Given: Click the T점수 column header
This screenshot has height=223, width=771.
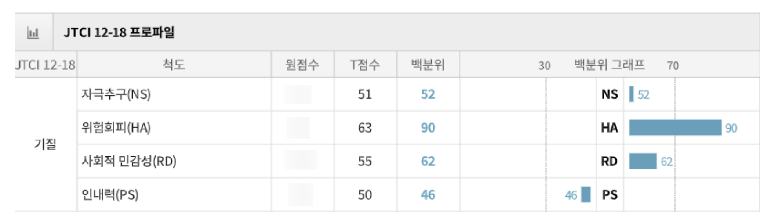Looking at the screenshot, I should pyautogui.click(x=365, y=65).
